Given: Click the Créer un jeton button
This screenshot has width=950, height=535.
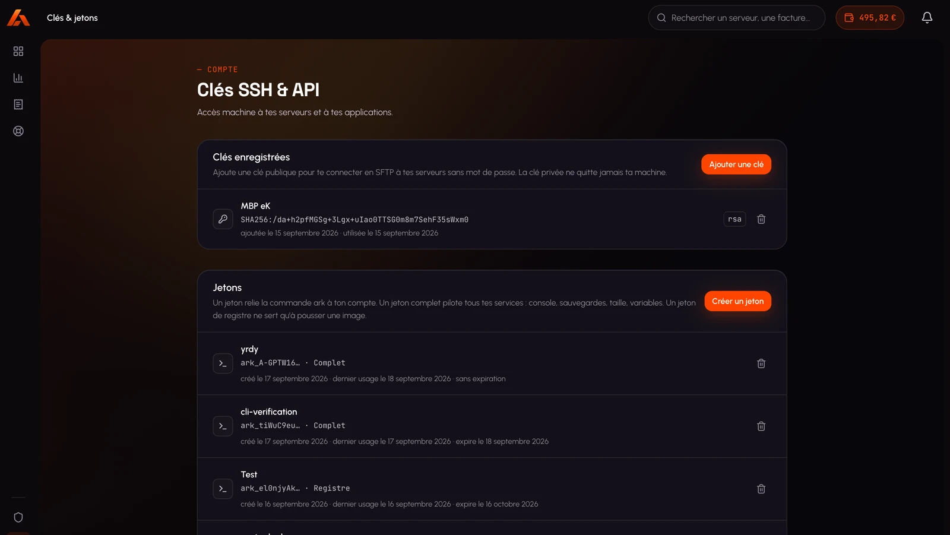Looking at the screenshot, I should 738,301.
